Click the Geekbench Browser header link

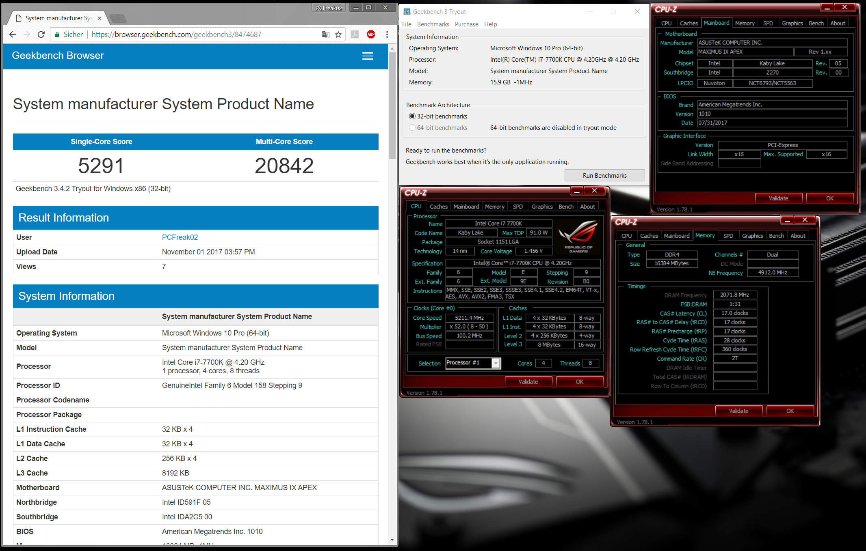(58, 56)
